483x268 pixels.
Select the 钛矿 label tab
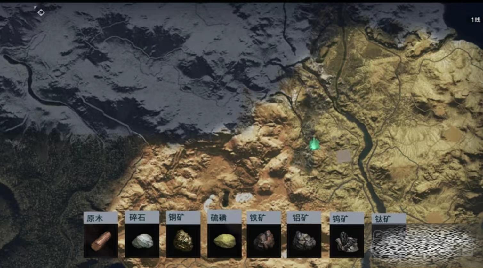point(389,219)
